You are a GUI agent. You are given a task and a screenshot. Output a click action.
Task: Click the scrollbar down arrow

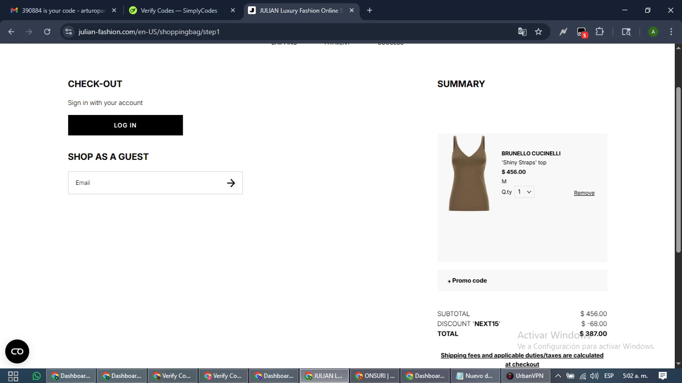[678, 364]
